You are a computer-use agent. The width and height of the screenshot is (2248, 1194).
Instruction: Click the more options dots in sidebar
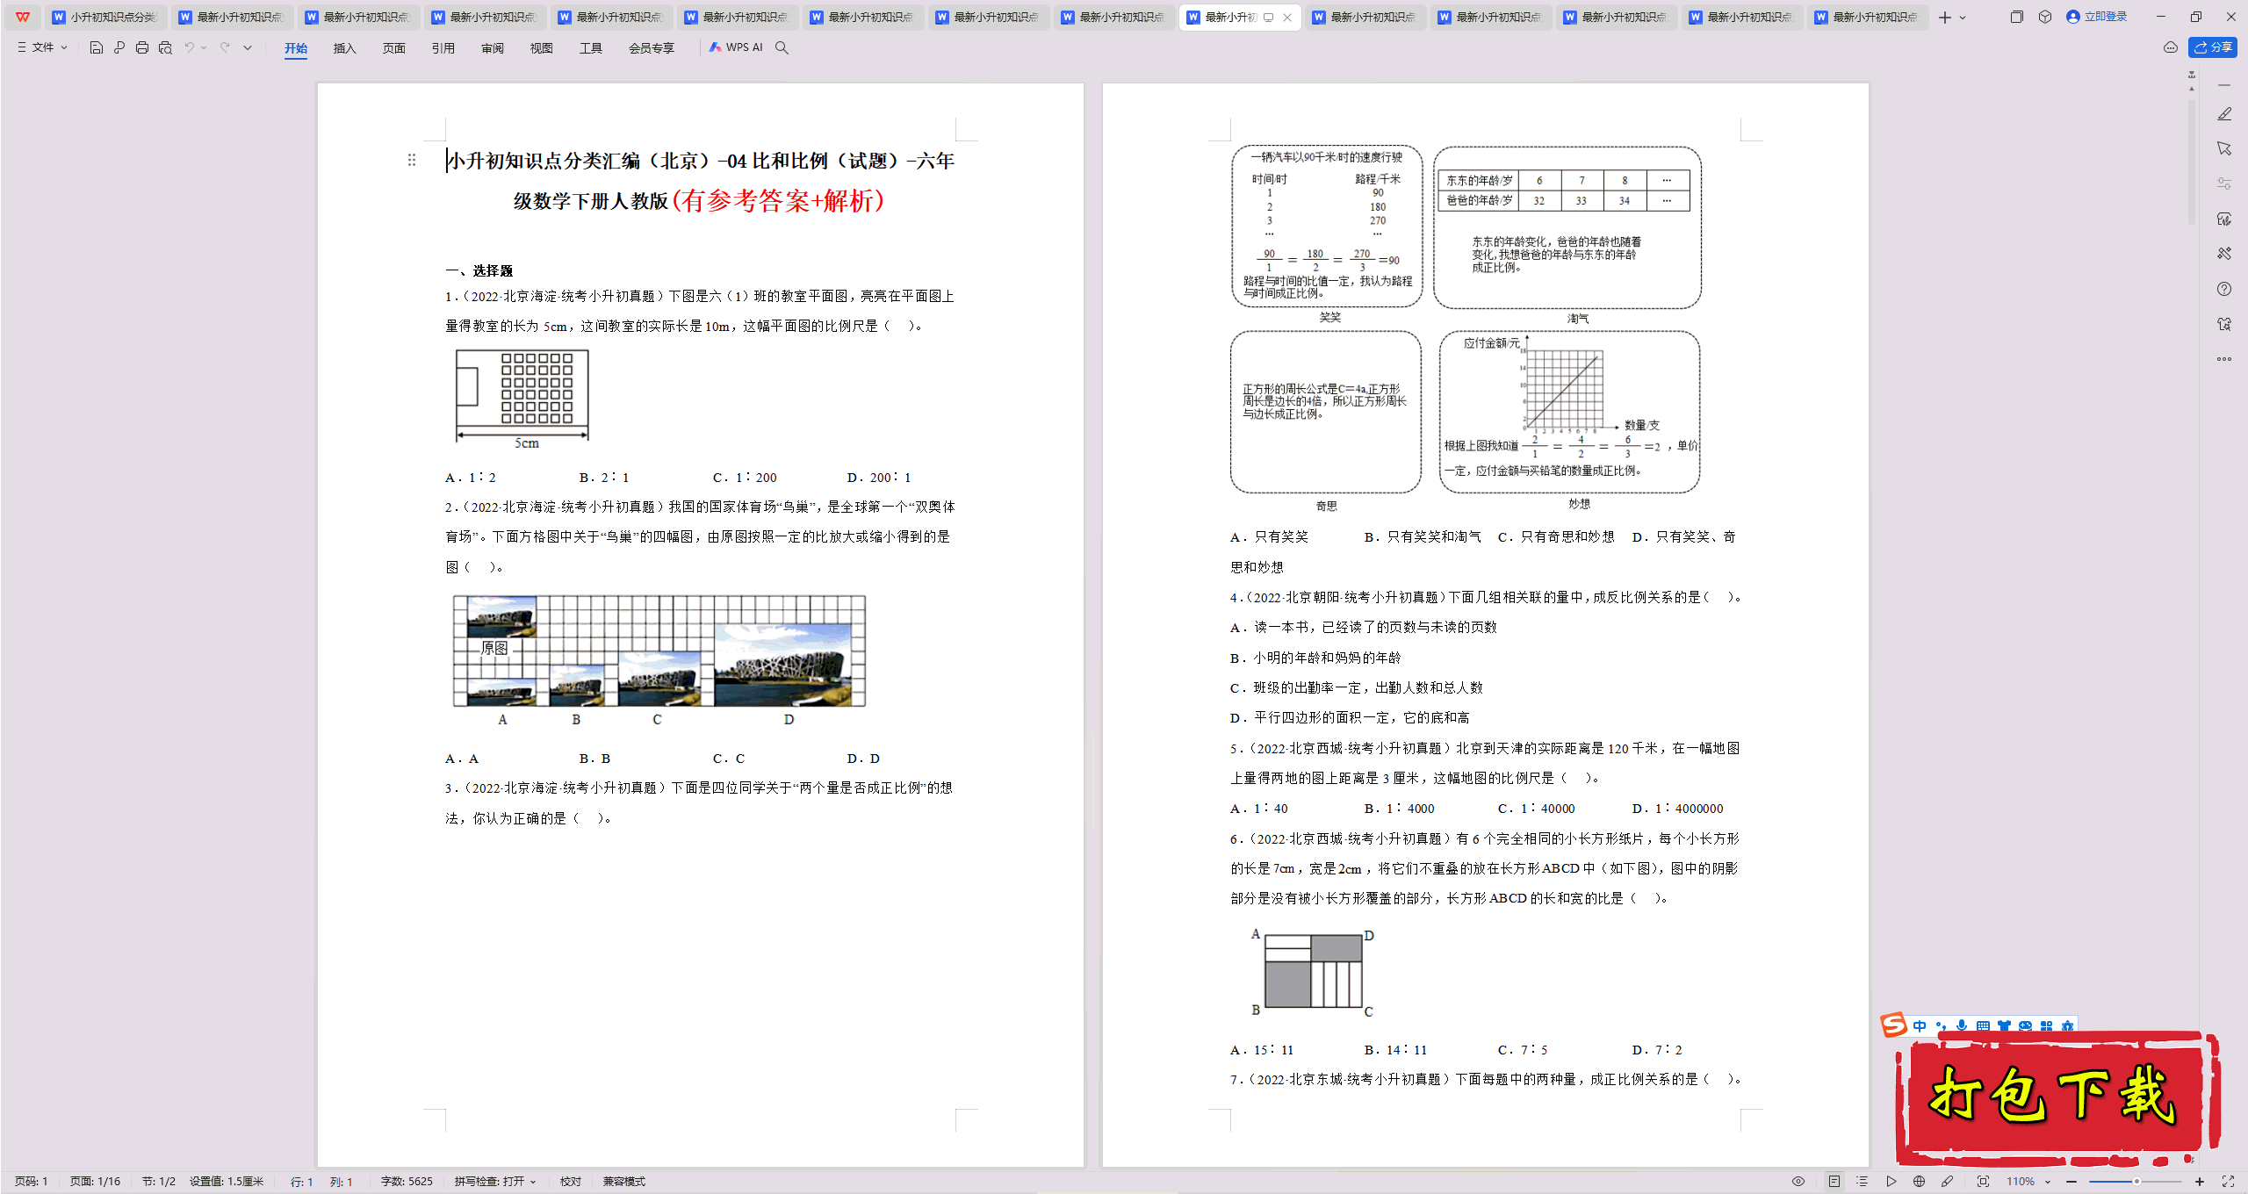[x=2224, y=359]
